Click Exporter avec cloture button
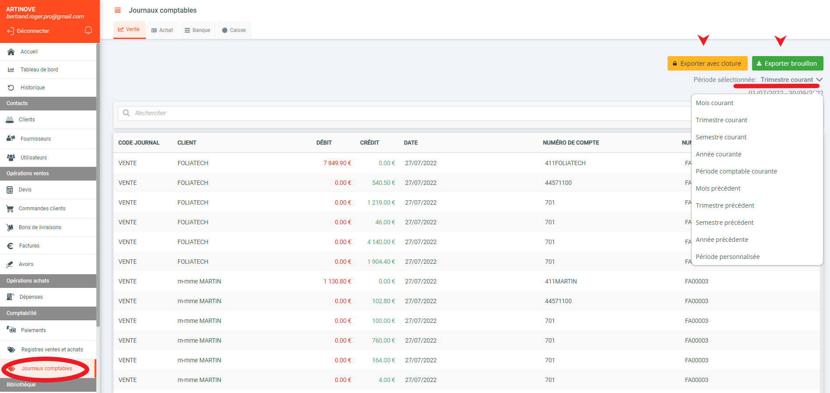Viewport: 830px width, 393px height. (x=707, y=64)
